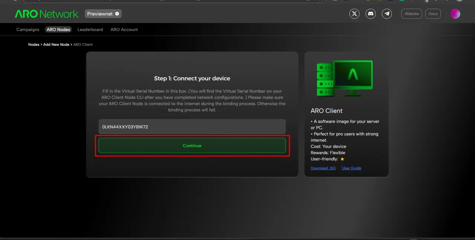
Task: Click the 'Step 1: Connect your device' heading
Action: point(192,78)
